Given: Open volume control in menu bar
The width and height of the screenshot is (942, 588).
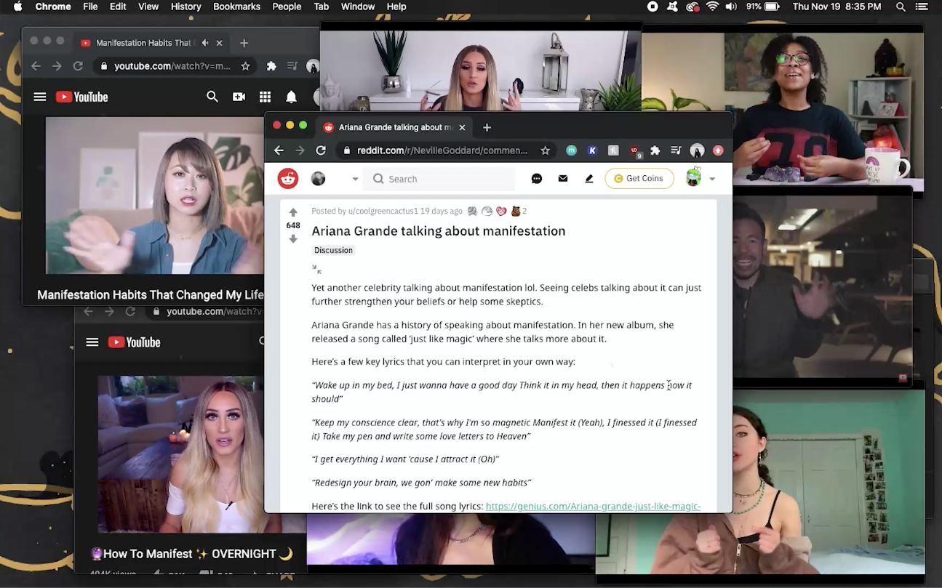Looking at the screenshot, I should (x=731, y=7).
